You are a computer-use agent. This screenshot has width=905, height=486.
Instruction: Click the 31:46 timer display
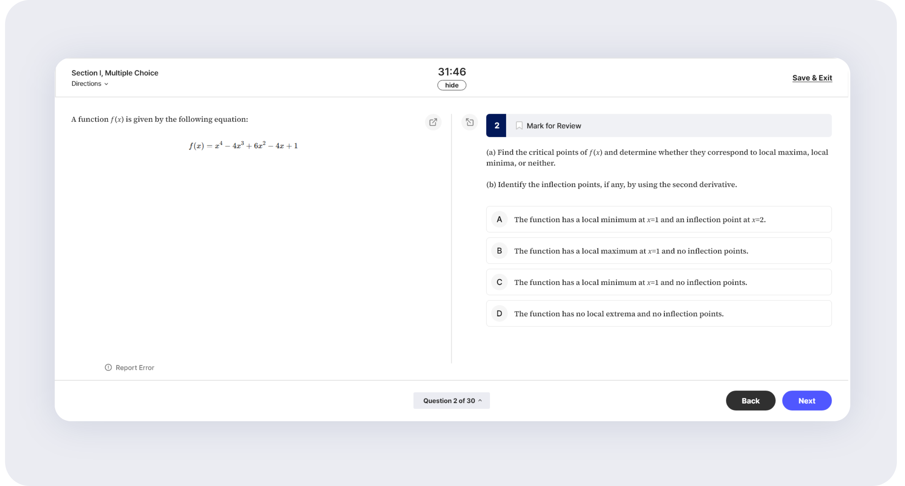[x=451, y=72]
